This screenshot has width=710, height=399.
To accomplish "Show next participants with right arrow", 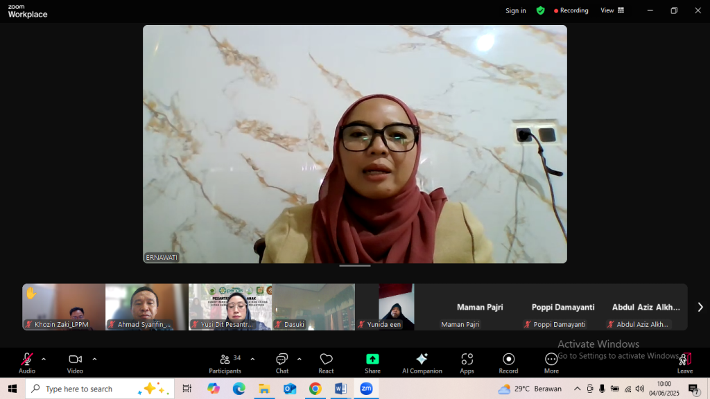I will click(700, 307).
